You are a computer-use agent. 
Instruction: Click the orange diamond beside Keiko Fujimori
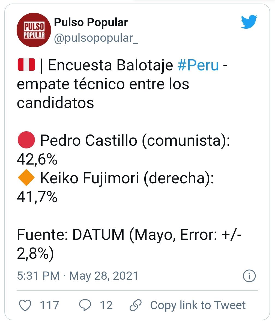click(26, 178)
